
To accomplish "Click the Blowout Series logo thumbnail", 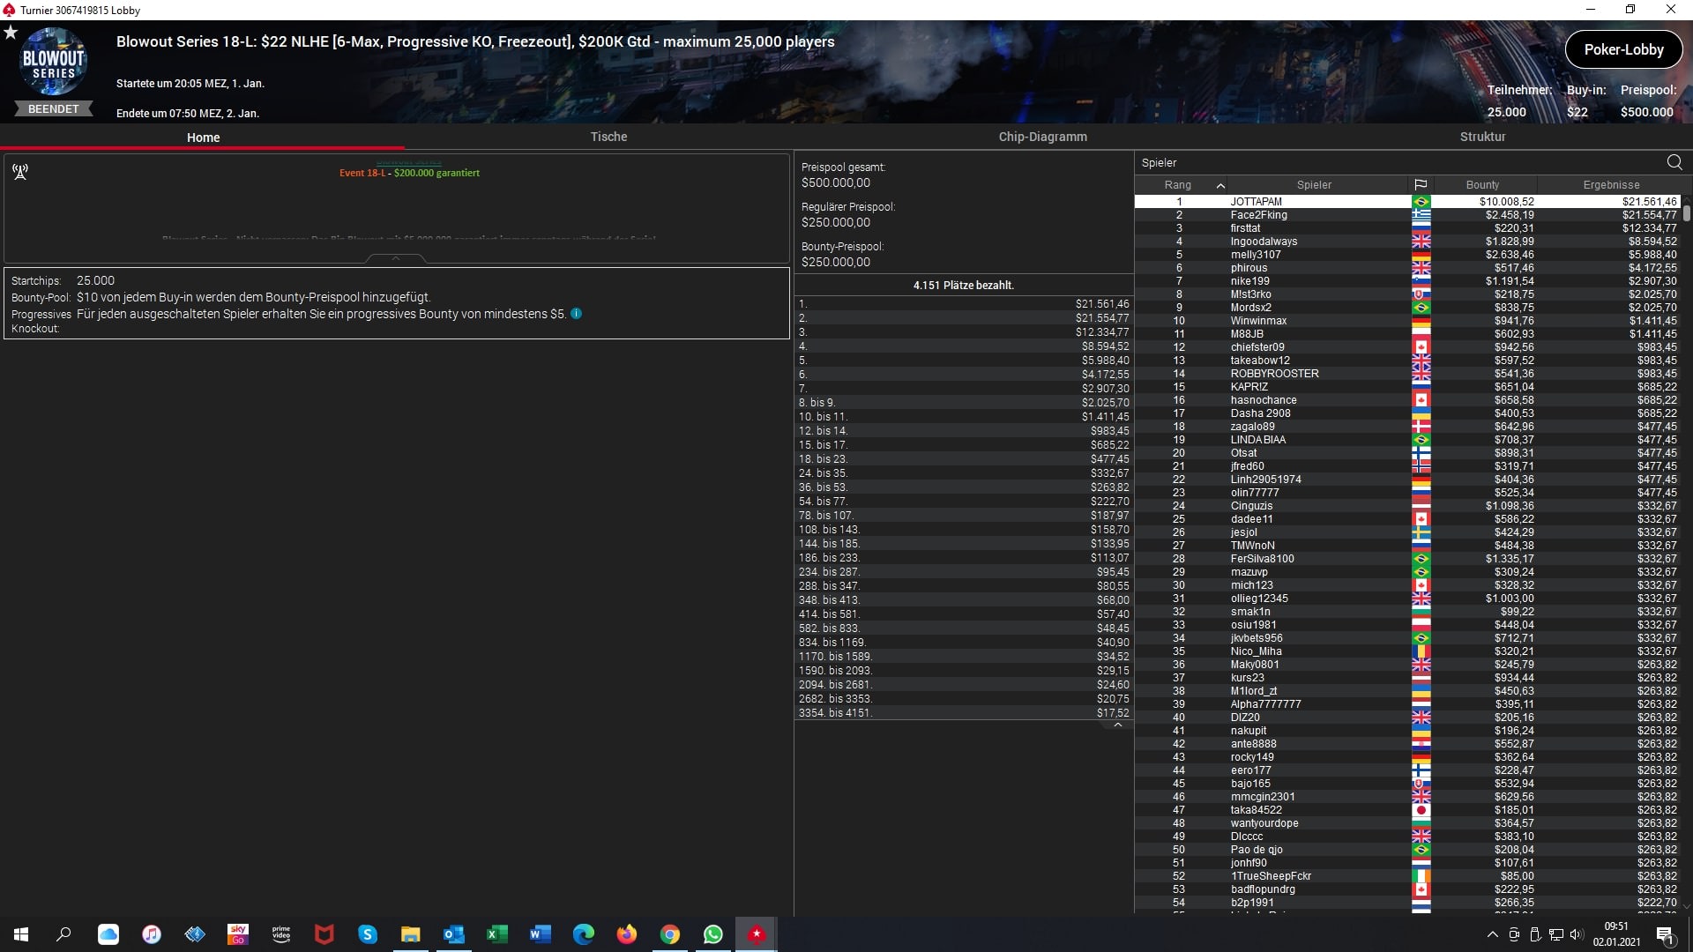I will pos(53,62).
